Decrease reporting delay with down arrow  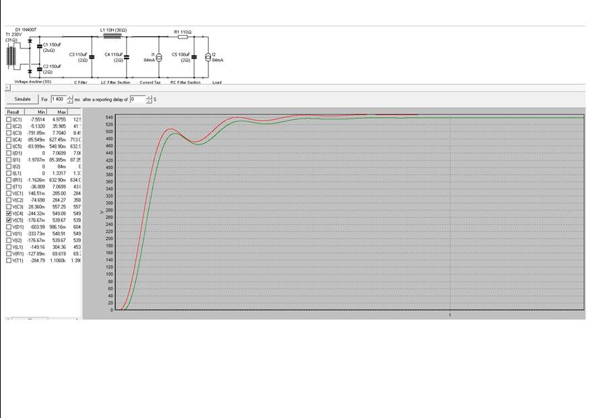point(149,101)
